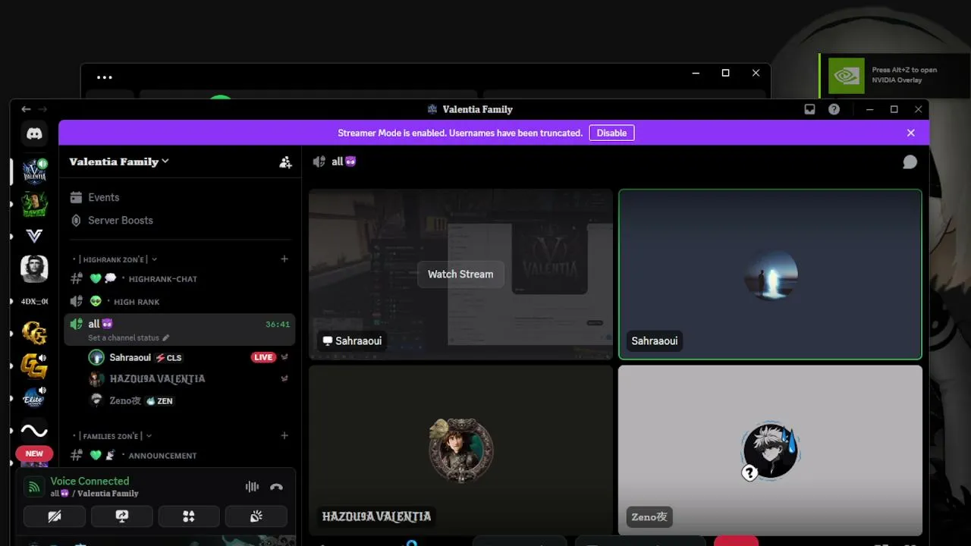Screen dimensions: 971x546
Task: Open the white wave logo server
Action: (x=34, y=431)
